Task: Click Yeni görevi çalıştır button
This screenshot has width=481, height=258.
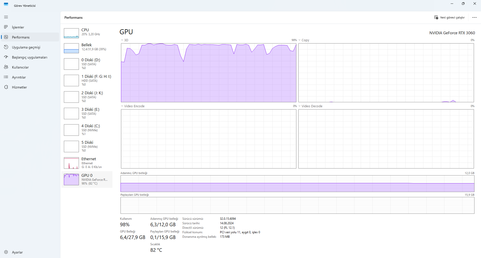Action: 449,17
